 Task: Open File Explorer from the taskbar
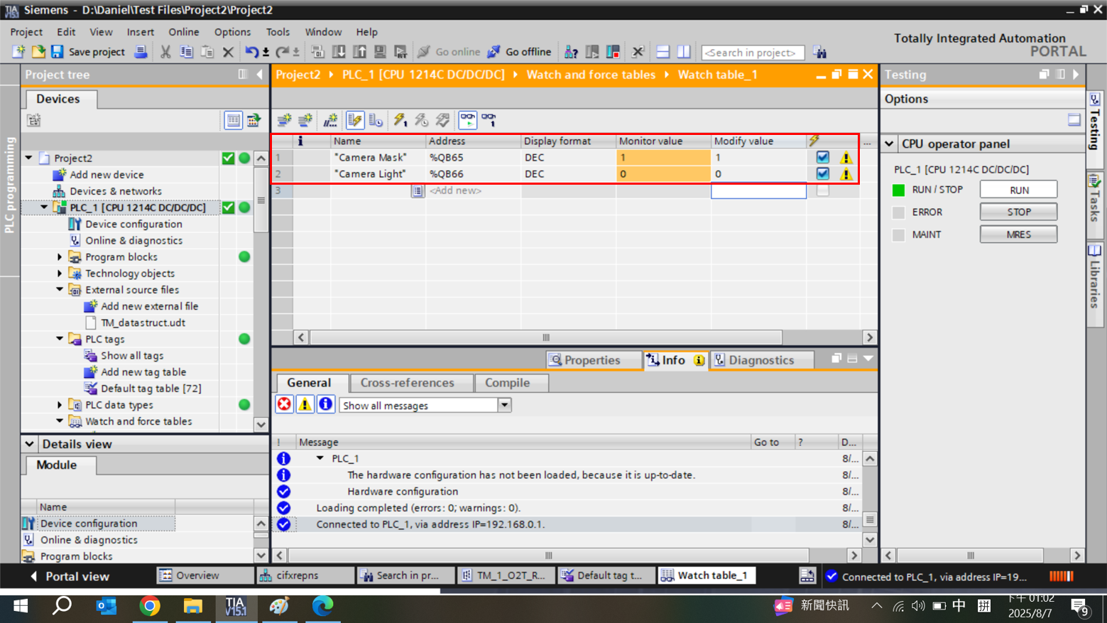coord(192,606)
